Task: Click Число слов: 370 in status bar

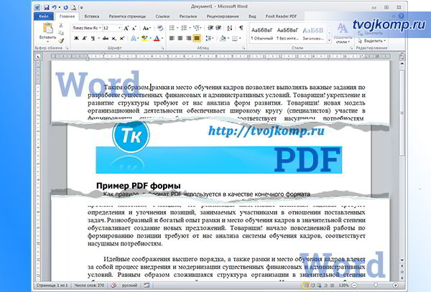Action: click(x=89, y=286)
